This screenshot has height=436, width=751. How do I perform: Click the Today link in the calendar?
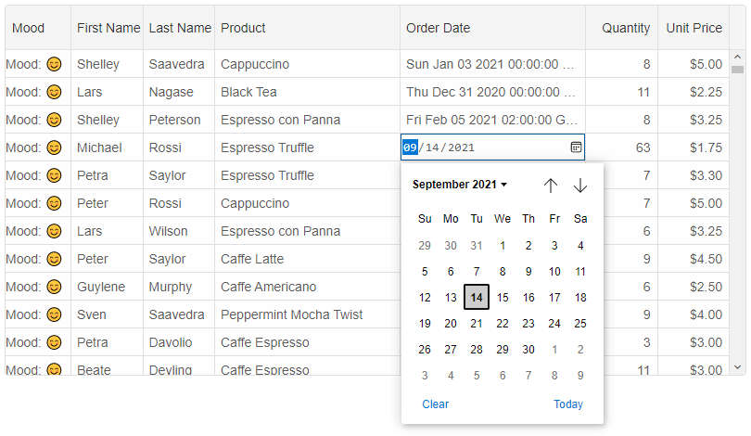[x=568, y=404]
